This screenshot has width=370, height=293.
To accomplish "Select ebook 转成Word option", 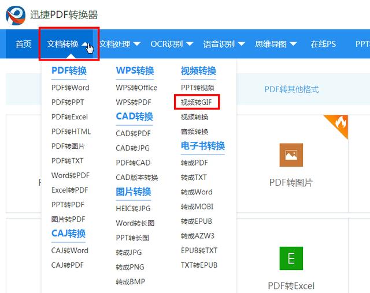I will click(x=197, y=192).
